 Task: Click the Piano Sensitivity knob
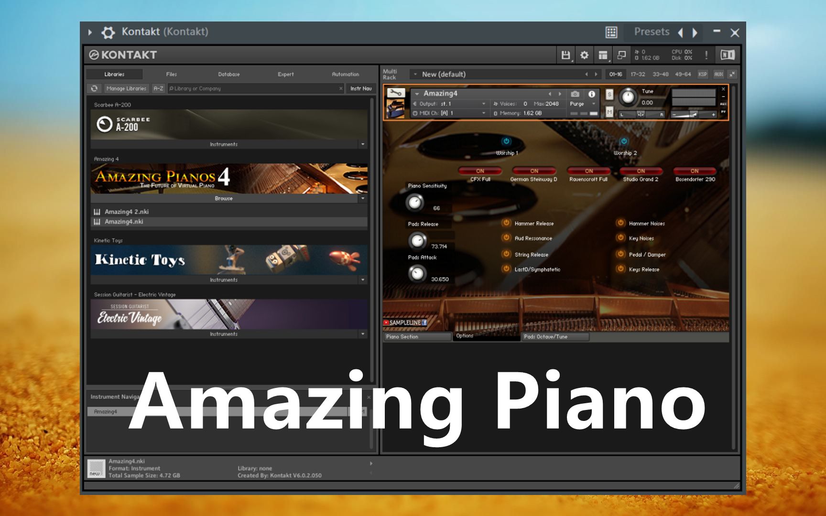pyautogui.click(x=414, y=203)
